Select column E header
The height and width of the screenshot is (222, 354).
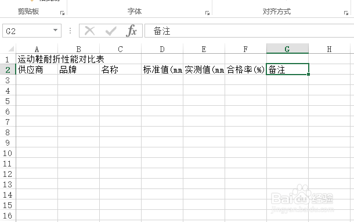204,49
